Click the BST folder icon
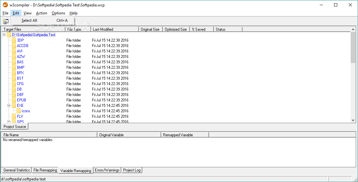Image resolution: width=358 pixels, height=182 pixels. (14, 78)
